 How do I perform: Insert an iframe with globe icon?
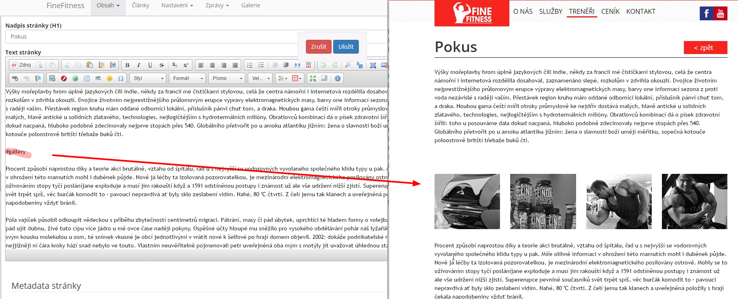click(x=75, y=78)
